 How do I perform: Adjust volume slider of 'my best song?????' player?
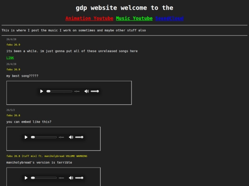pos(95,91)
